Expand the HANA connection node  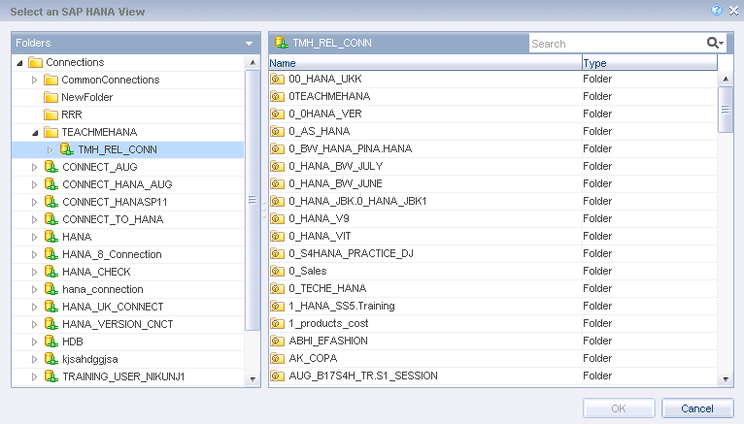34,237
